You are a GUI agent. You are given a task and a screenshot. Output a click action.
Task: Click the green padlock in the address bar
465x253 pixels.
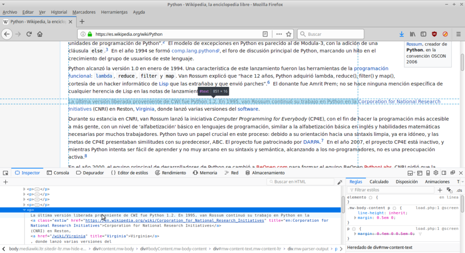tap(90, 34)
